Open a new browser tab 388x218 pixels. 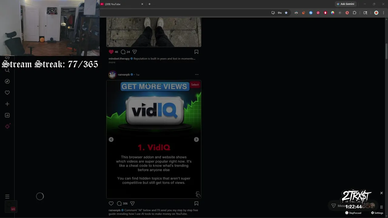pyautogui.click(x=149, y=4)
